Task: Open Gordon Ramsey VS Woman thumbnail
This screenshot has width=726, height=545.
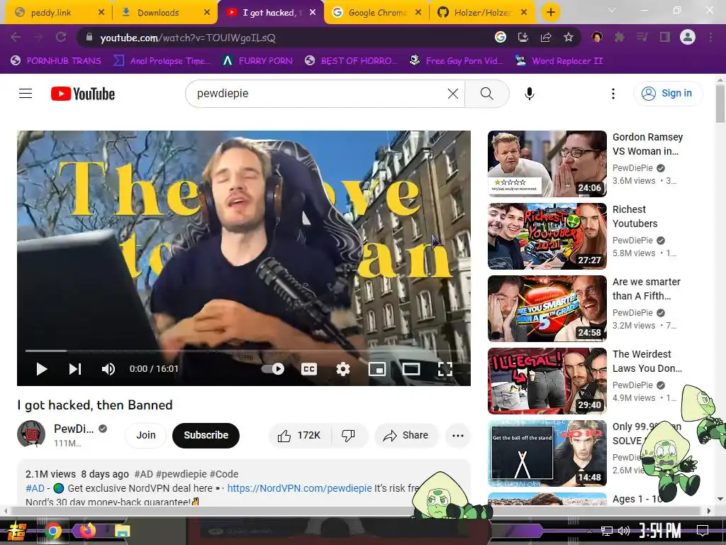Action: point(547,164)
